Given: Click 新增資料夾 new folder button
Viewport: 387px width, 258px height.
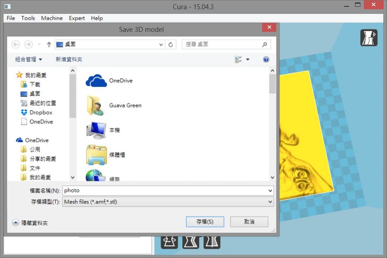Looking at the screenshot, I should pyautogui.click(x=69, y=60).
